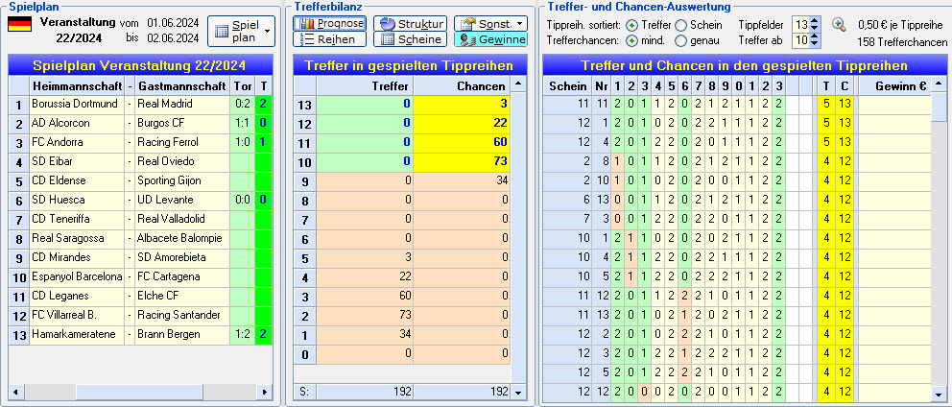The height and width of the screenshot is (407, 952).
Task: Click Chancen value 60 in row 11
Action: click(462, 142)
